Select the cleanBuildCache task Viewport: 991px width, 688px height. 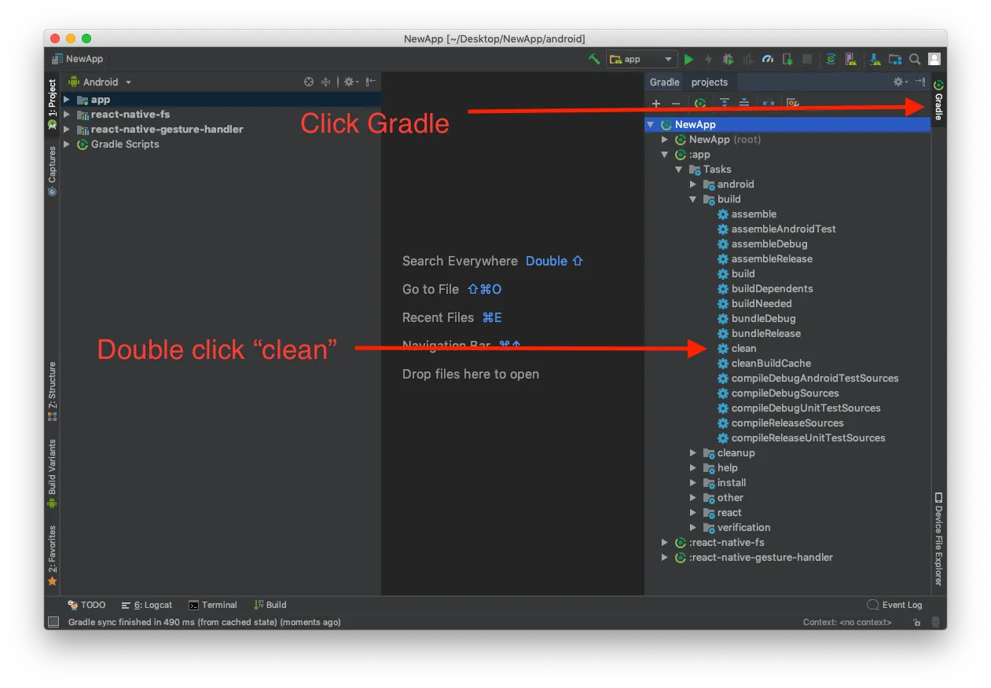[x=764, y=364]
